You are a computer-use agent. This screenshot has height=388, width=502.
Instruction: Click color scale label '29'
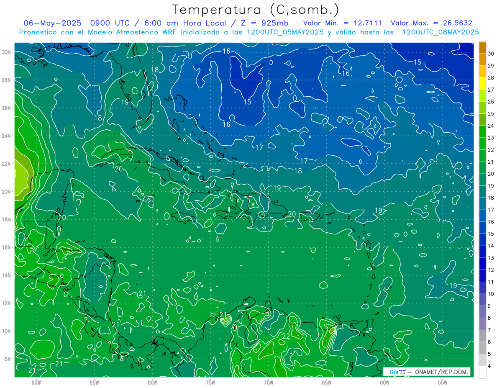pyautogui.click(x=491, y=66)
